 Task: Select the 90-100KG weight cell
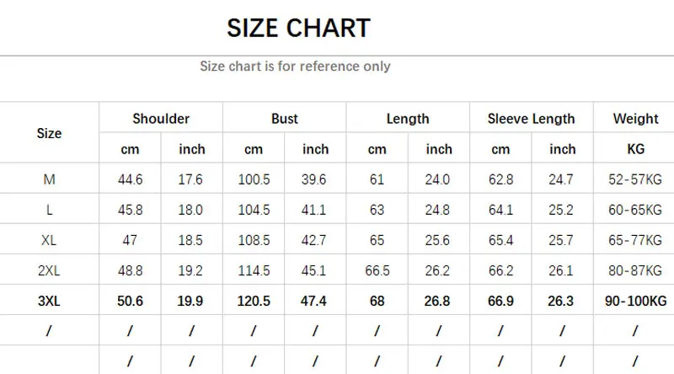[635, 301]
